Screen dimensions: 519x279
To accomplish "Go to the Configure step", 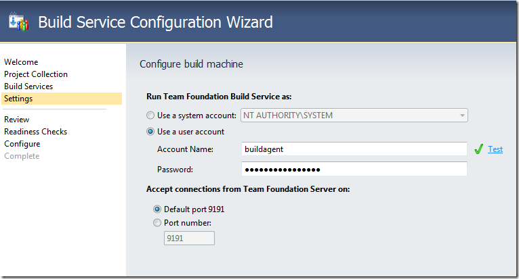I will click(22, 144).
